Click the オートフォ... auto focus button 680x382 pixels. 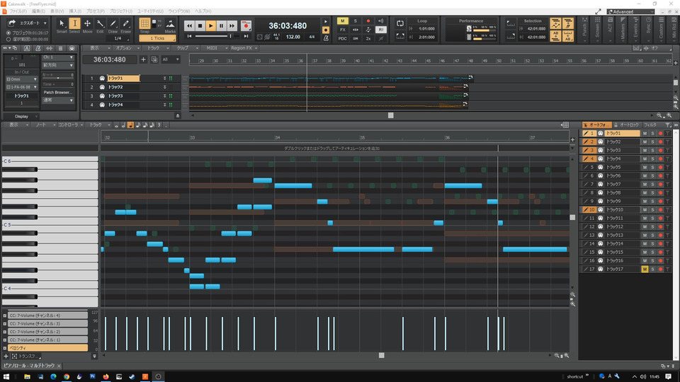point(596,125)
